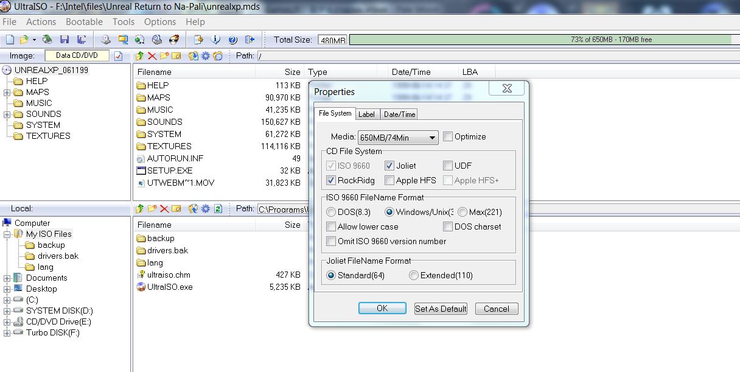Enable the DOS charset checkbox
The image size is (740, 372).
point(448,226)
